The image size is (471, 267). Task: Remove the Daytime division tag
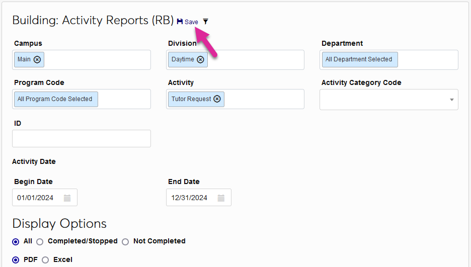pos(200,59)
